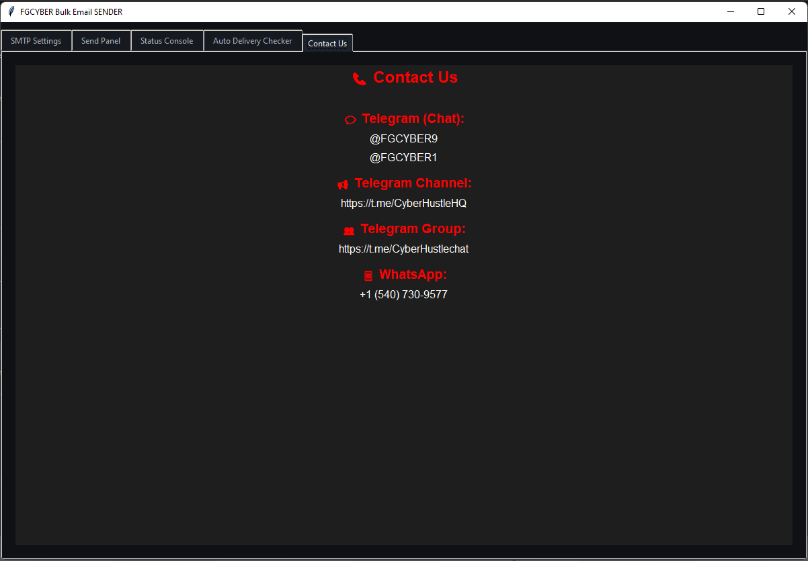Open the CyberHustleHQ channel link
The height and width of the screenshot is (561, 808).
403,204
